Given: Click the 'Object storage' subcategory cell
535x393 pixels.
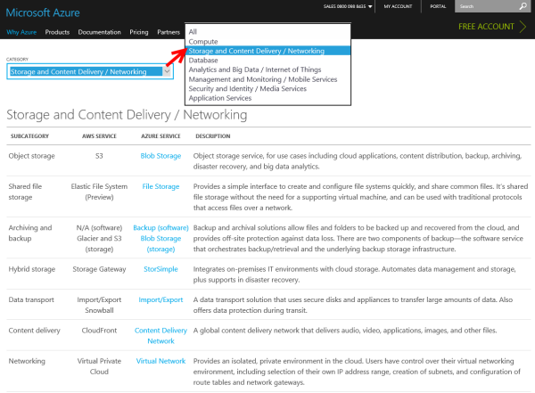Looking at the screenshot, I should (x=32, y=156).
